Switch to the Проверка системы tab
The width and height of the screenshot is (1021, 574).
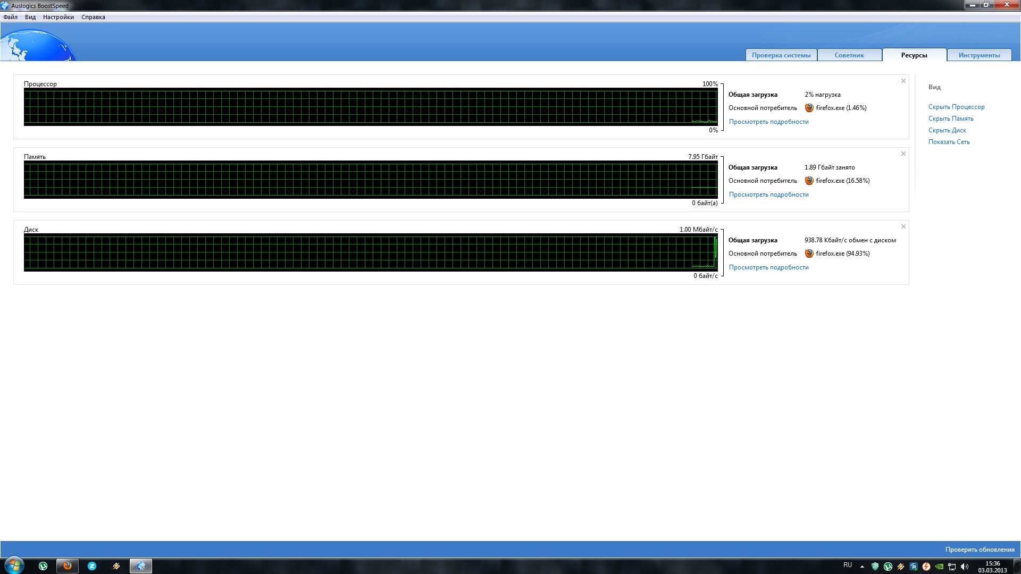click(x=781, y=55)
